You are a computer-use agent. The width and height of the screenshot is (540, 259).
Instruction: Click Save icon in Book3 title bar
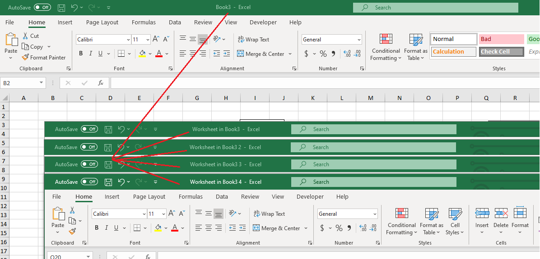pyautogui.click(x=61, y=7)
